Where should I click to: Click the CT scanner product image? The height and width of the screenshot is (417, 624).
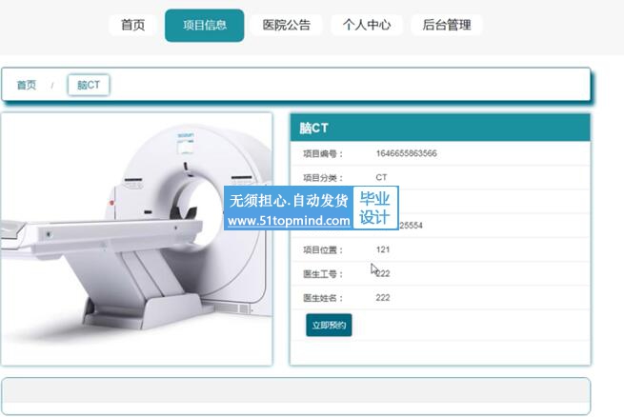point(136,239)
